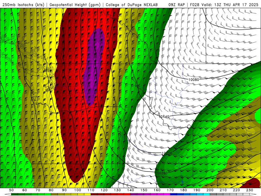Click the 230 value on the color scale

250,190
